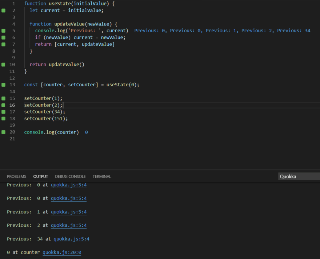
Task: Click inline Quokka result 'Previous: 0, Previous: 0...'
Action: 222,31
